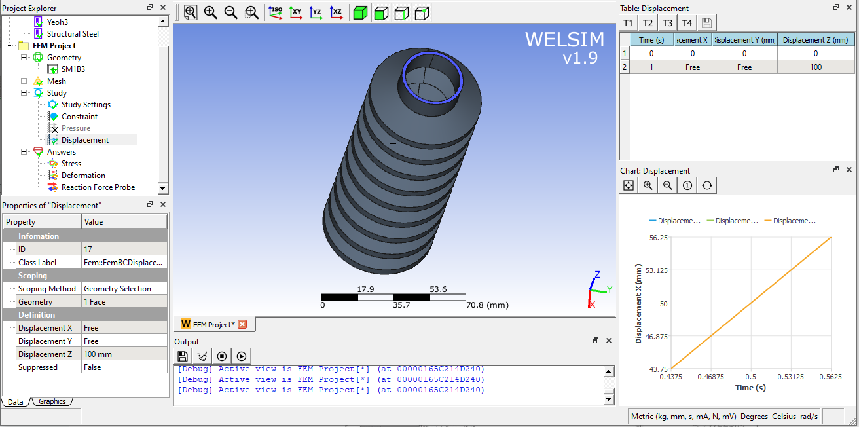Image resolution: width=859 pixels, height=427 pixels.
Task: Fit chart to view in Chart panel
Action: (629, 185)
